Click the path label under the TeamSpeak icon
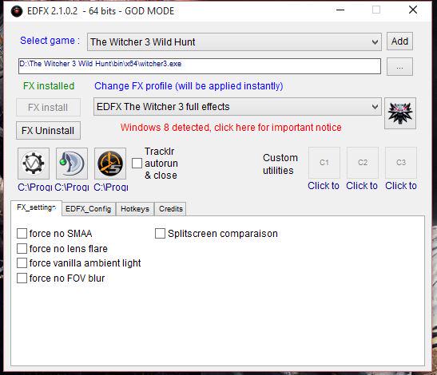Screen dimensions: 437x375 (x=72, y=187)
